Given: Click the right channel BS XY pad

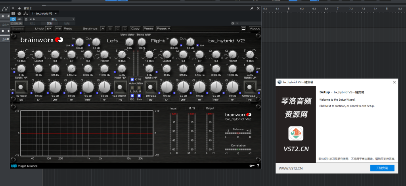Looking at the screenshot, I should tap(150, 87).
